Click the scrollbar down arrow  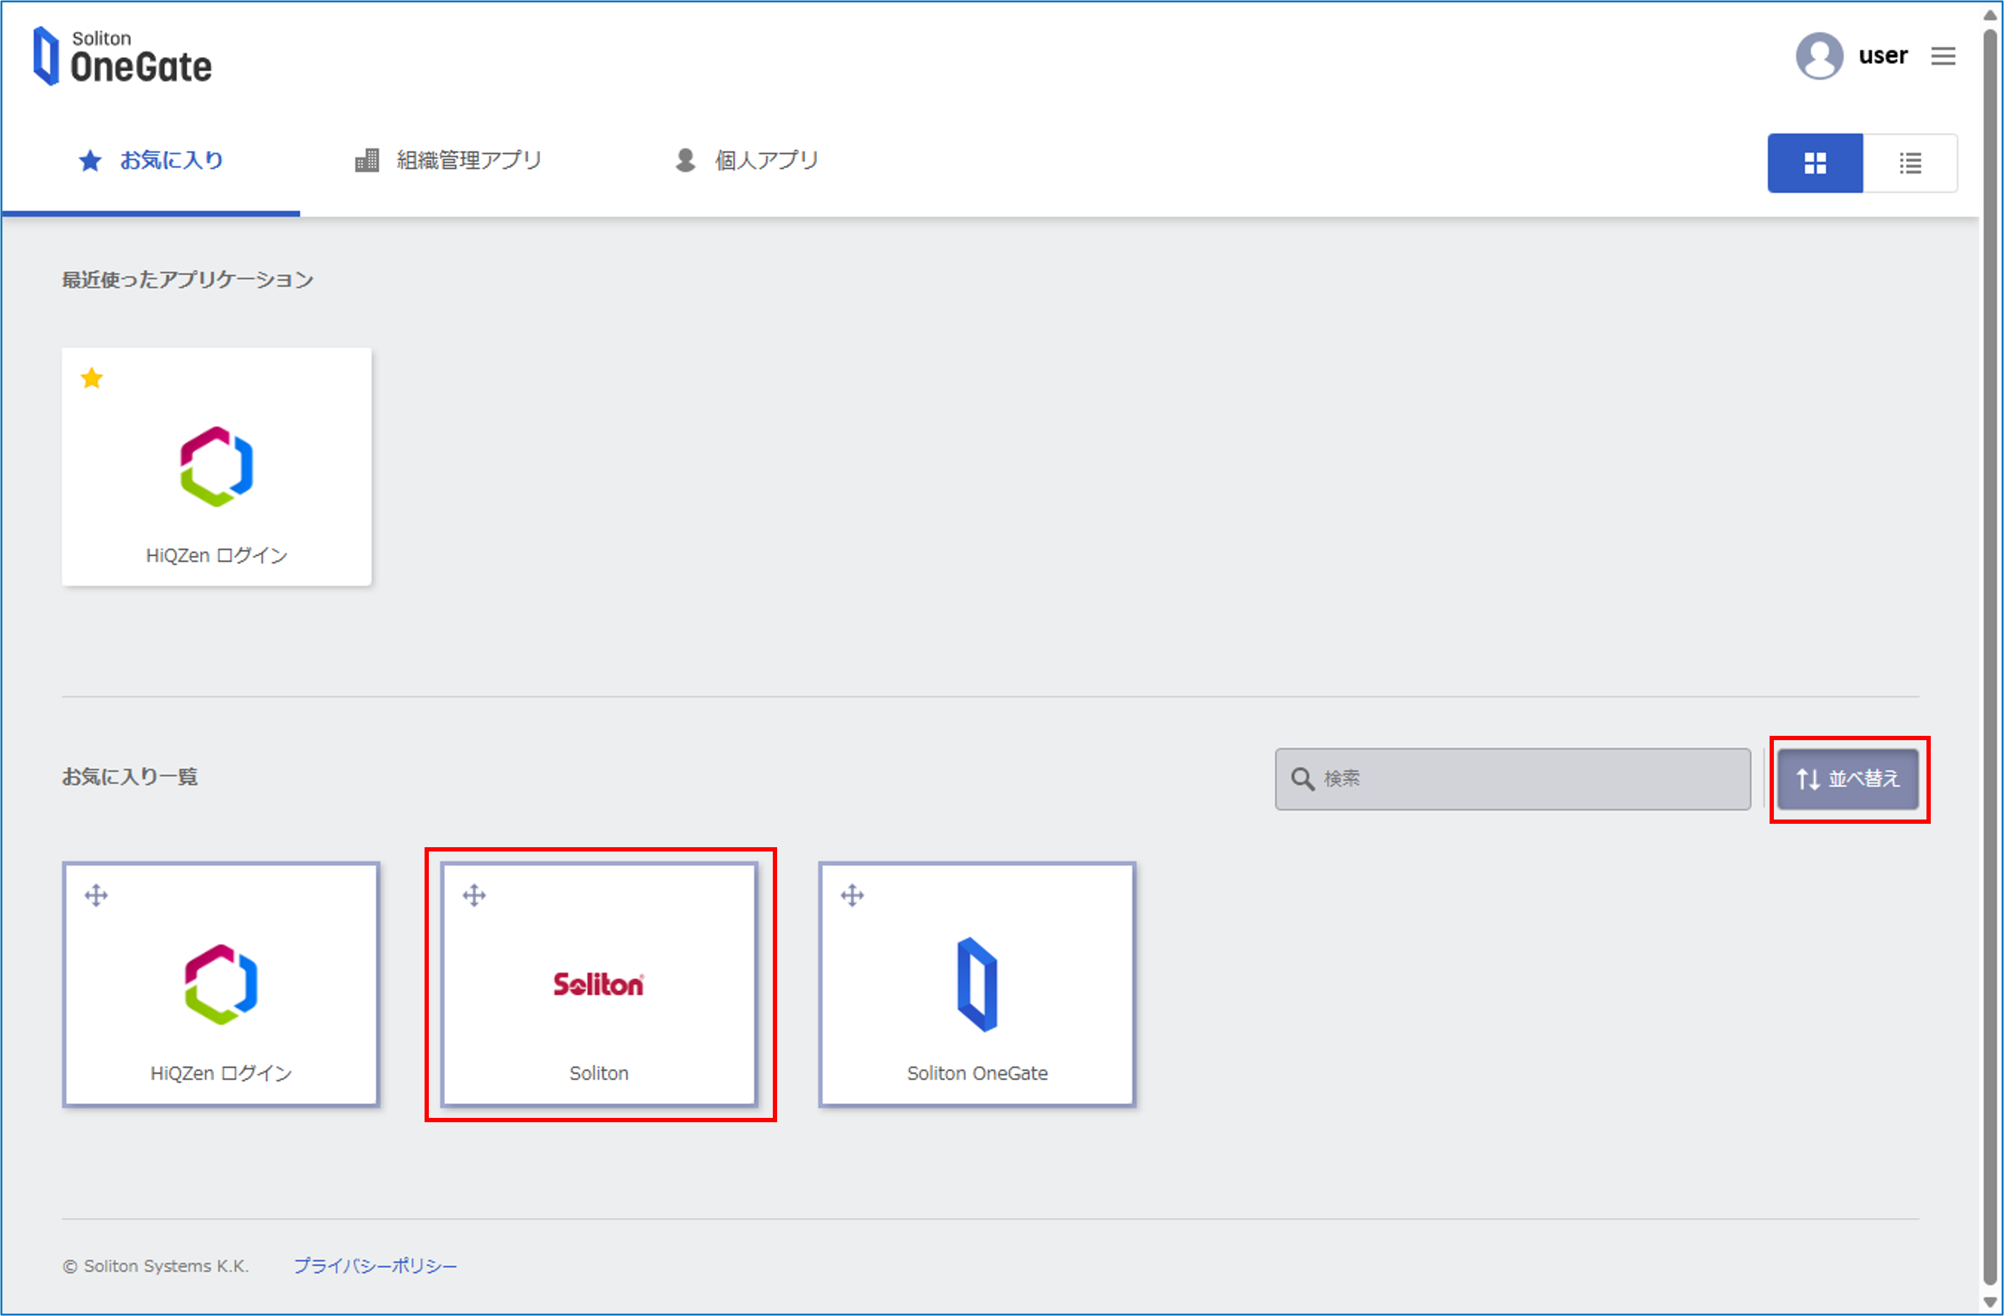pyautogui.click(x=1990, y=1302)
